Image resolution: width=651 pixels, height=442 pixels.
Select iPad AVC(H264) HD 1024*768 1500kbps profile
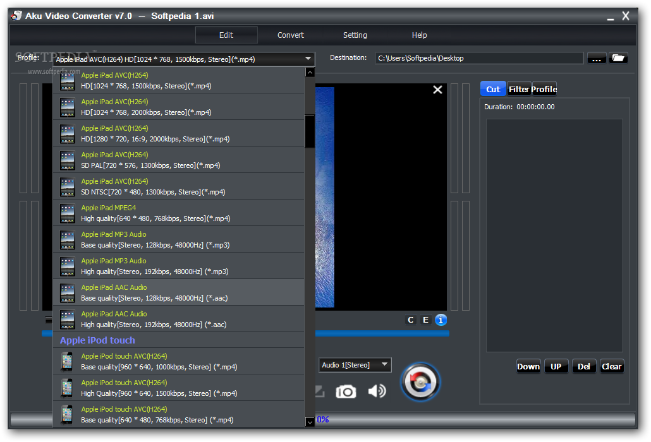point(178,80)
